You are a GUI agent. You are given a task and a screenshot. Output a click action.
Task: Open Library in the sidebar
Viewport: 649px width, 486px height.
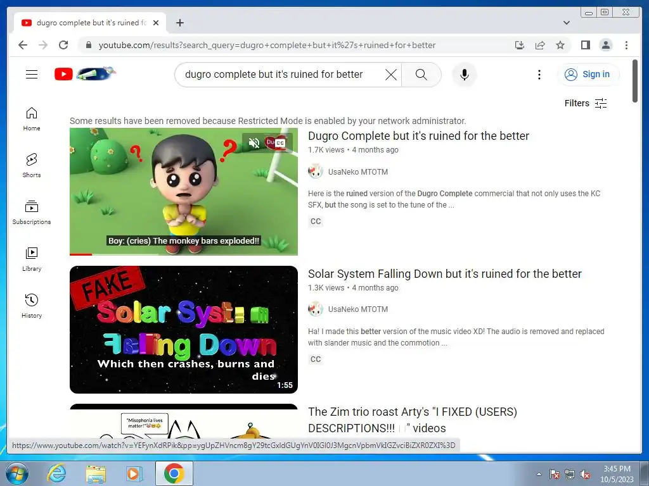coord(32,259)
